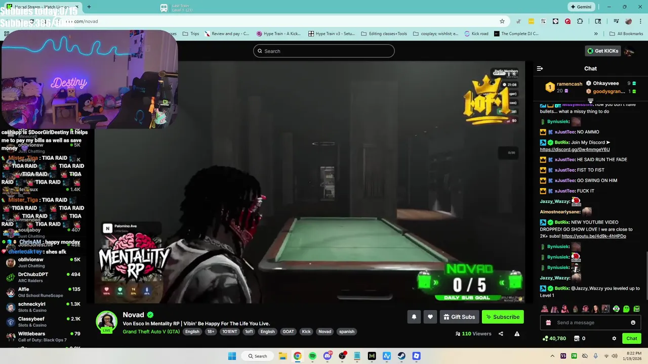Click the Send a message input

590,323
